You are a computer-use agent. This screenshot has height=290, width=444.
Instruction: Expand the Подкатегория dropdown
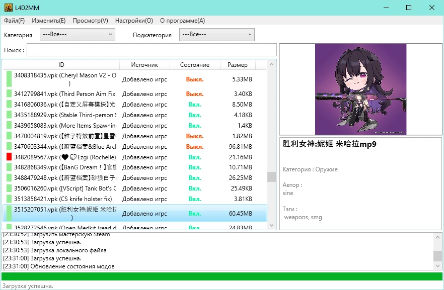pyautogui.click(x=216, y=35)
